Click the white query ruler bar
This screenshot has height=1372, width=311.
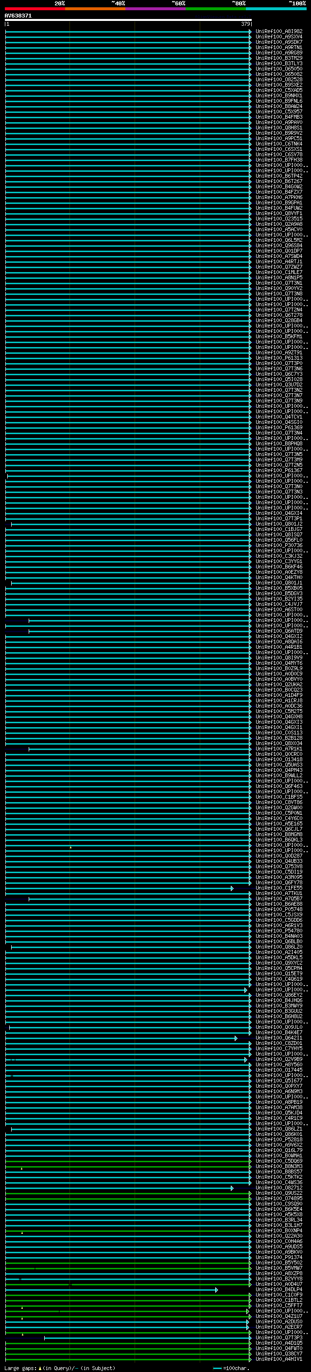point(128,19)
